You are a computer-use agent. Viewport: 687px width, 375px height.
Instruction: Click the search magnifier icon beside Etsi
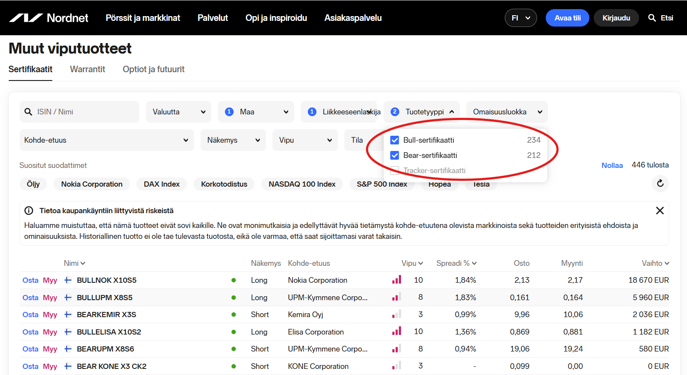[x=652, y=18]
